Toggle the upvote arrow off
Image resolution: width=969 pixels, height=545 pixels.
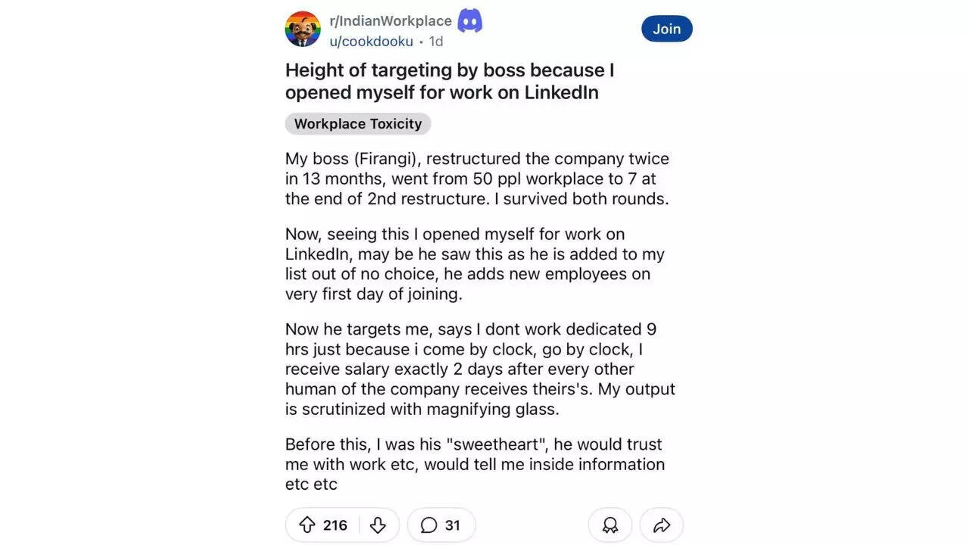click(307, 525)
